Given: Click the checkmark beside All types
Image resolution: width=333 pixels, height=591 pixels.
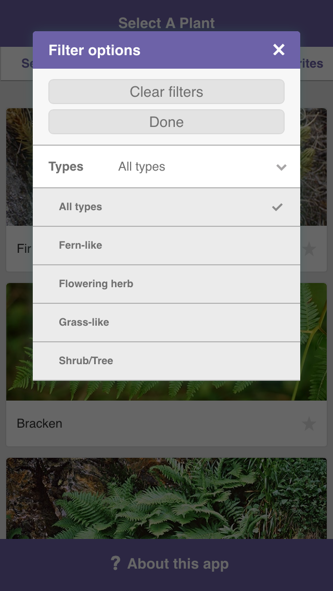Looking at the screenshot, I should pyautogui.click(x=277, y=207).
